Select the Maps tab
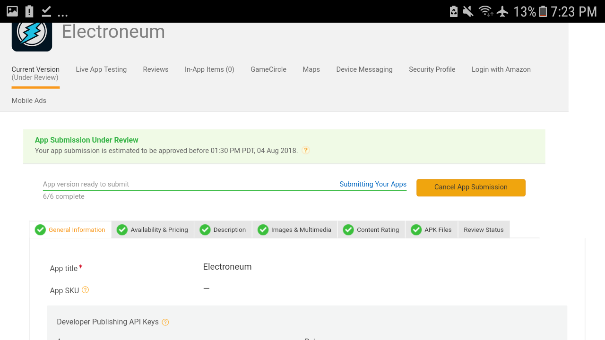 (311, 69)
